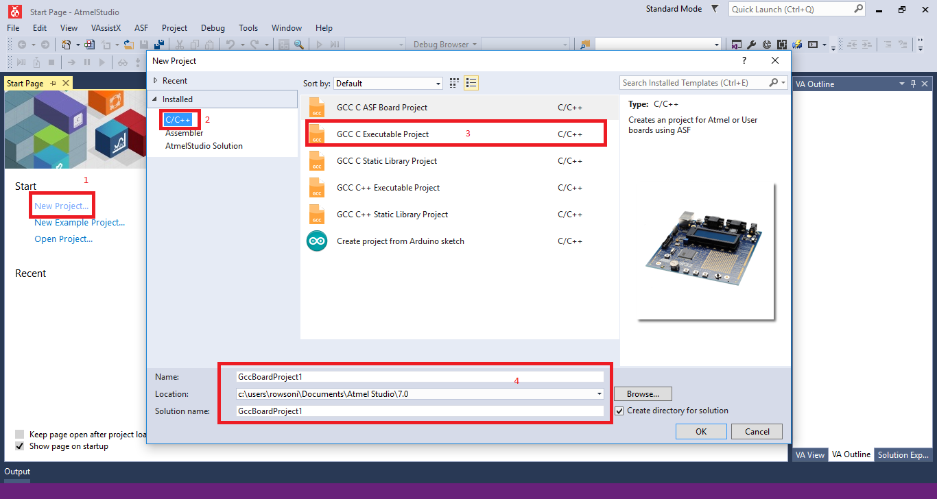This screenshot has width=937, height=499.
Task: Switch templates to list view
Action: [471, 82]
